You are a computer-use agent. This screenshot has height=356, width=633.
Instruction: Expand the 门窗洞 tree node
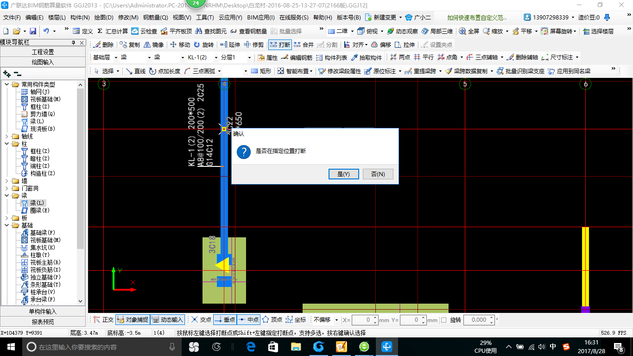[x=6, y=188]
